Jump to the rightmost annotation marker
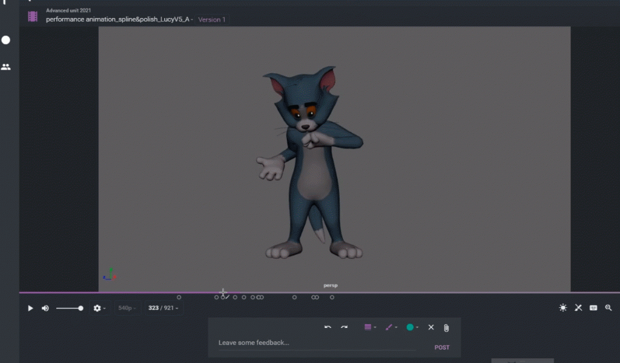Viewport: 620px width, 363px height. 332,297
